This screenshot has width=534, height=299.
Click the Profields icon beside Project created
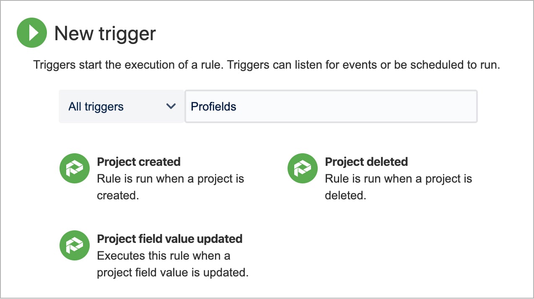pos(74,168)
